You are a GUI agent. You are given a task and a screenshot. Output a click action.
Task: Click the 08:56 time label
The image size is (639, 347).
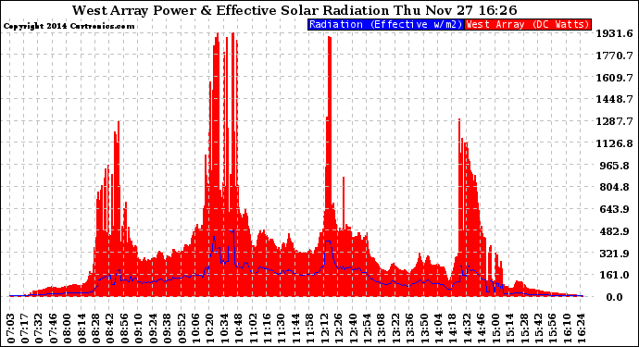point(124,328)
